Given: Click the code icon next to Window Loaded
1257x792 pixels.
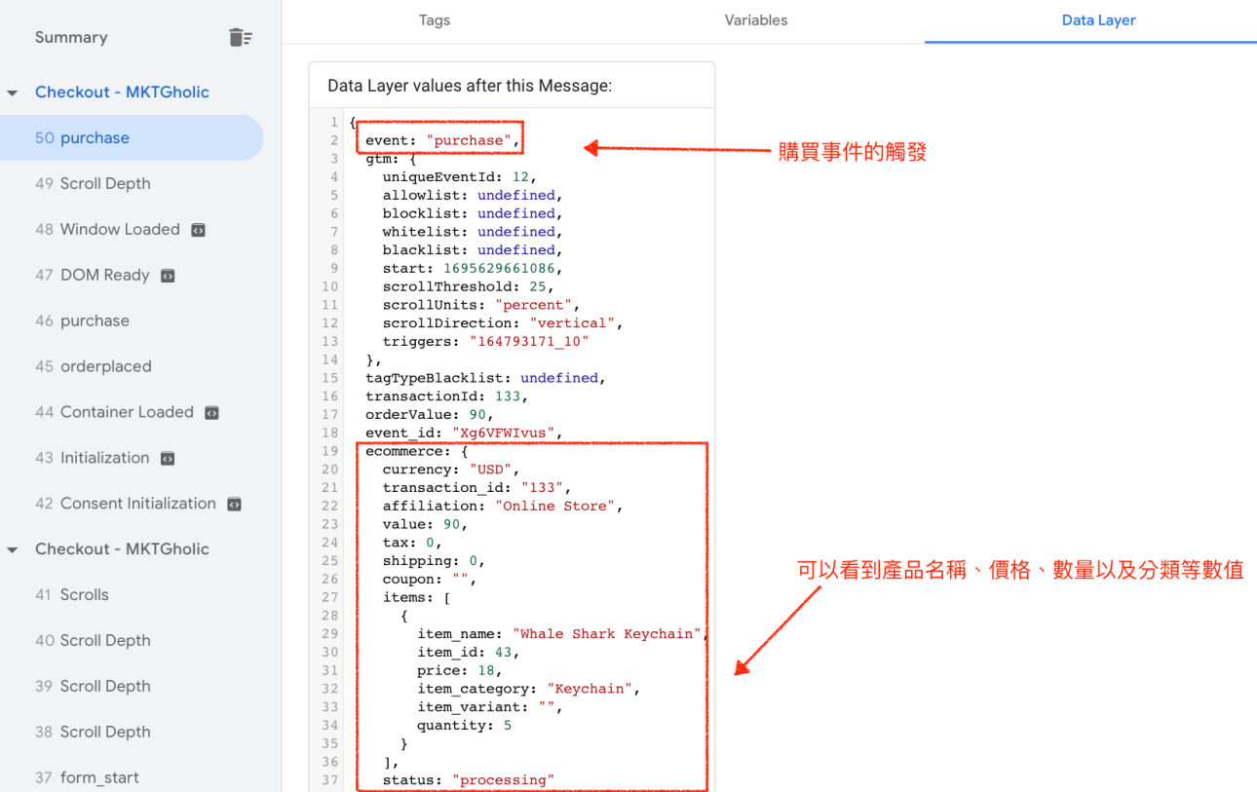Looking at the screenshot, I should pos(198,230).
